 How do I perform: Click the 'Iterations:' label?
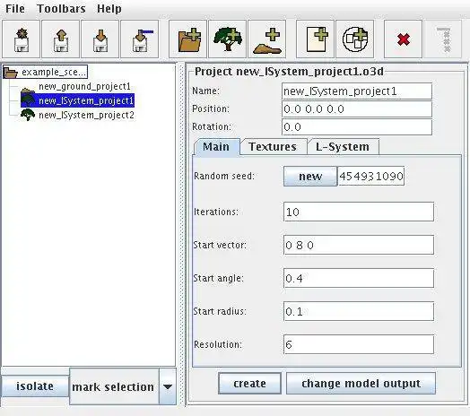point(216,212)
